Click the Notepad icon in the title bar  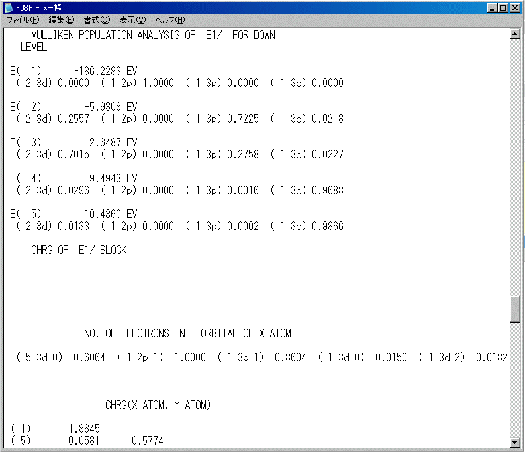coord(9,8)
